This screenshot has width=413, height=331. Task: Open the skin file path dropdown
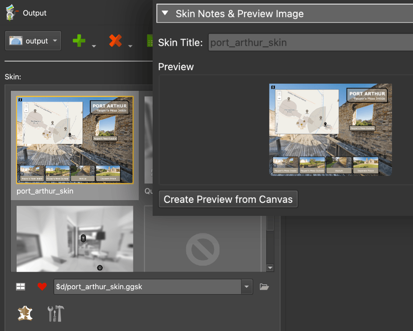pos(246,286)
